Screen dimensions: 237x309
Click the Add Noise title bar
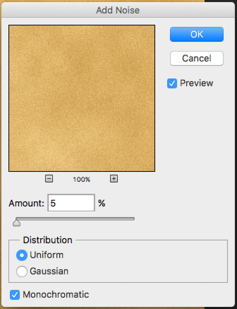pos(118,10)
